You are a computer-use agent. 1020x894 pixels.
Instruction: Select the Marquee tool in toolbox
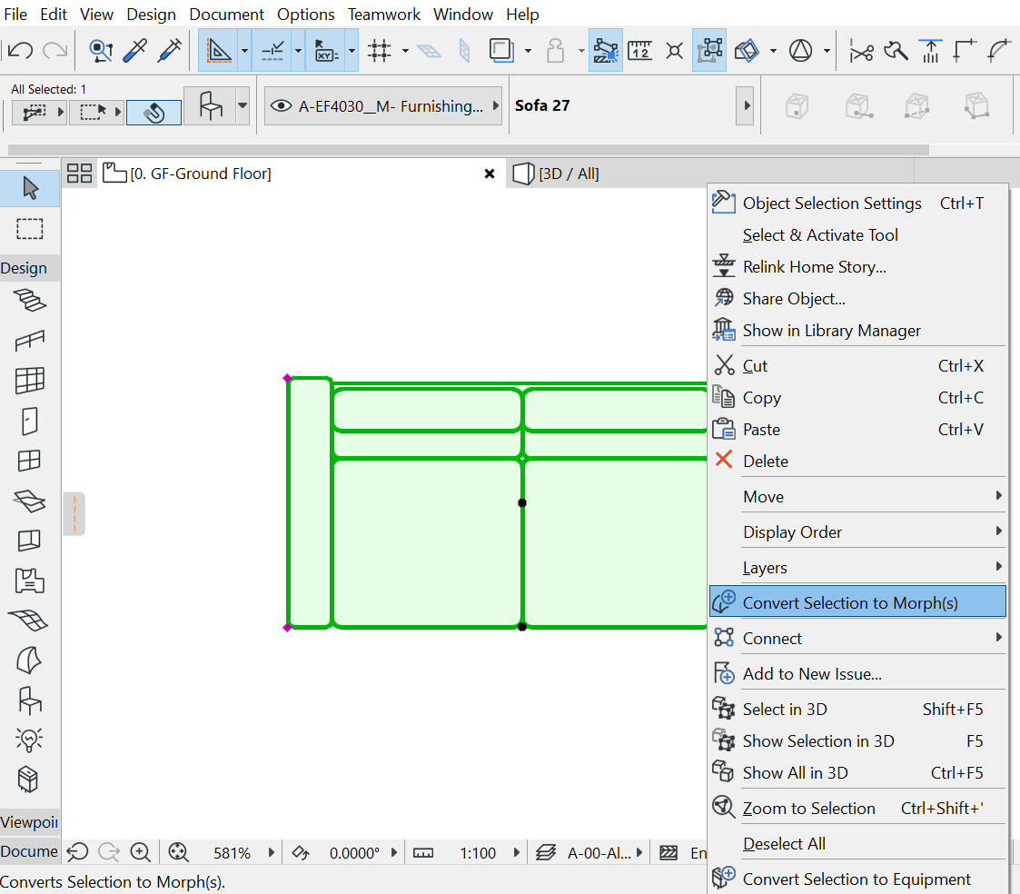tap(30, 228)
